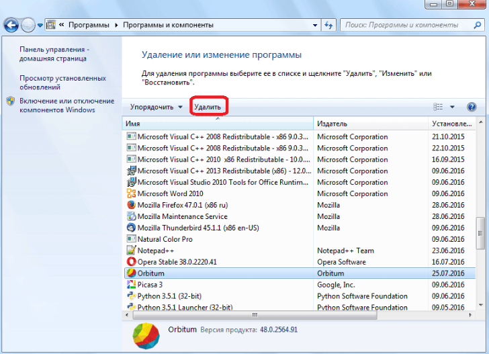The width and height of the screenshot is (489, 354).
Task: Open the view options dropdown arrow
Action: tap(452, 107)
